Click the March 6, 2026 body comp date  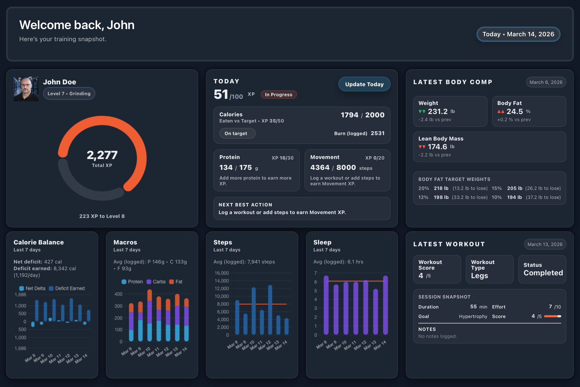pos(546,82)
